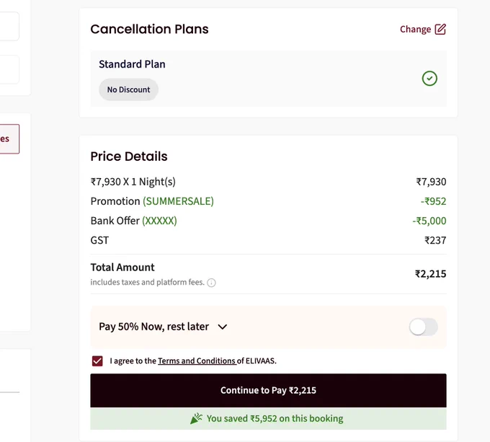Click the Total Amount ₹2,215 value
Screen dimensions: 490x442
tap(430, 274)
